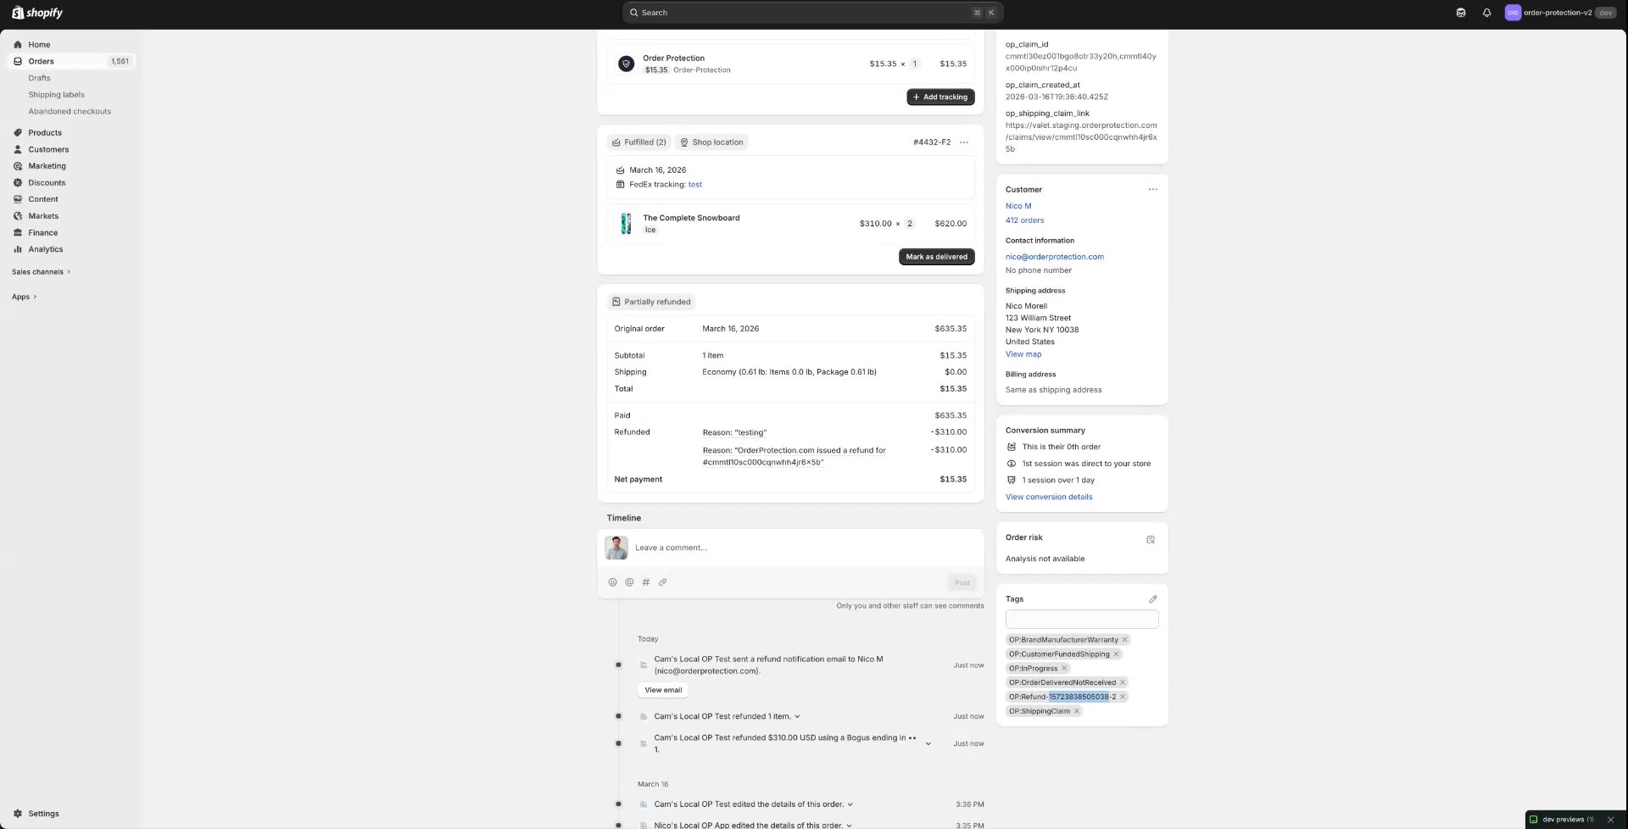Click the 1,561 orders count badge
1628x829 pixels.
(x=120, y=61)
